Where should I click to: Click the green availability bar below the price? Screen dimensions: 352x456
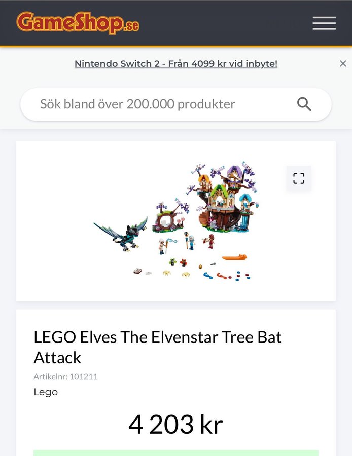pyautogui.click(x=176, y=452)
